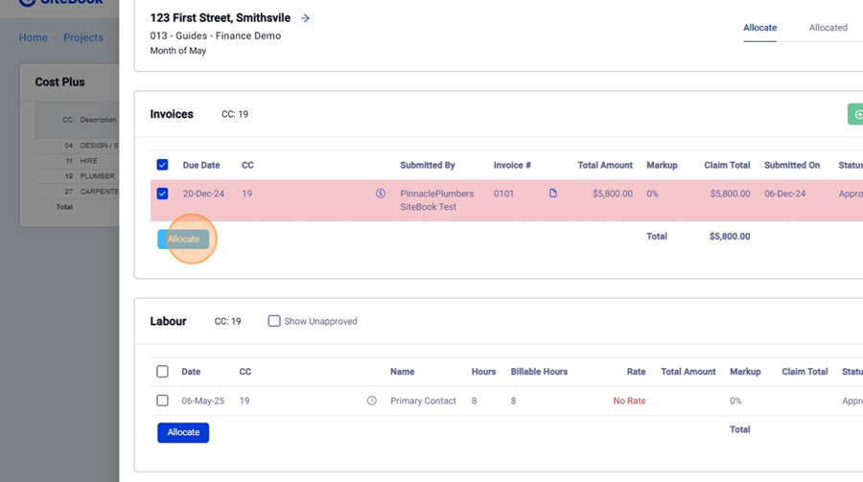Switch to the Allocated tab
The image size is (863, 482).
[x=828, y=28]
